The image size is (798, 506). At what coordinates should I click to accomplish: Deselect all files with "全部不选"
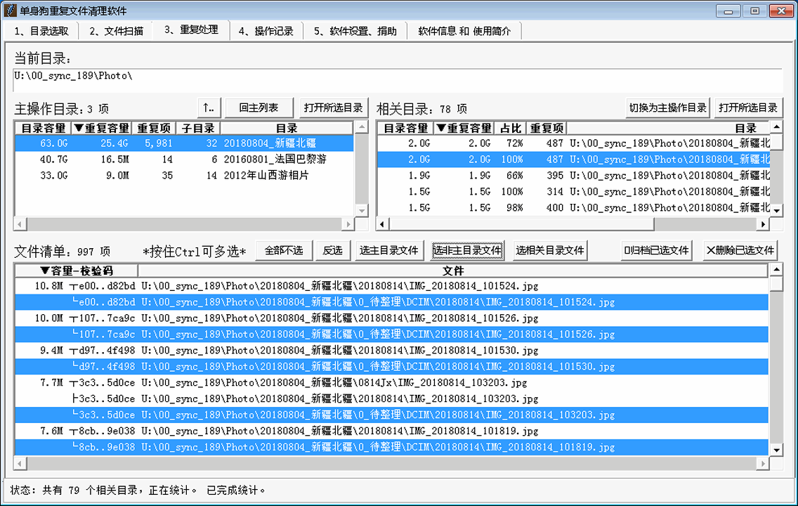(x=284, y=250)
